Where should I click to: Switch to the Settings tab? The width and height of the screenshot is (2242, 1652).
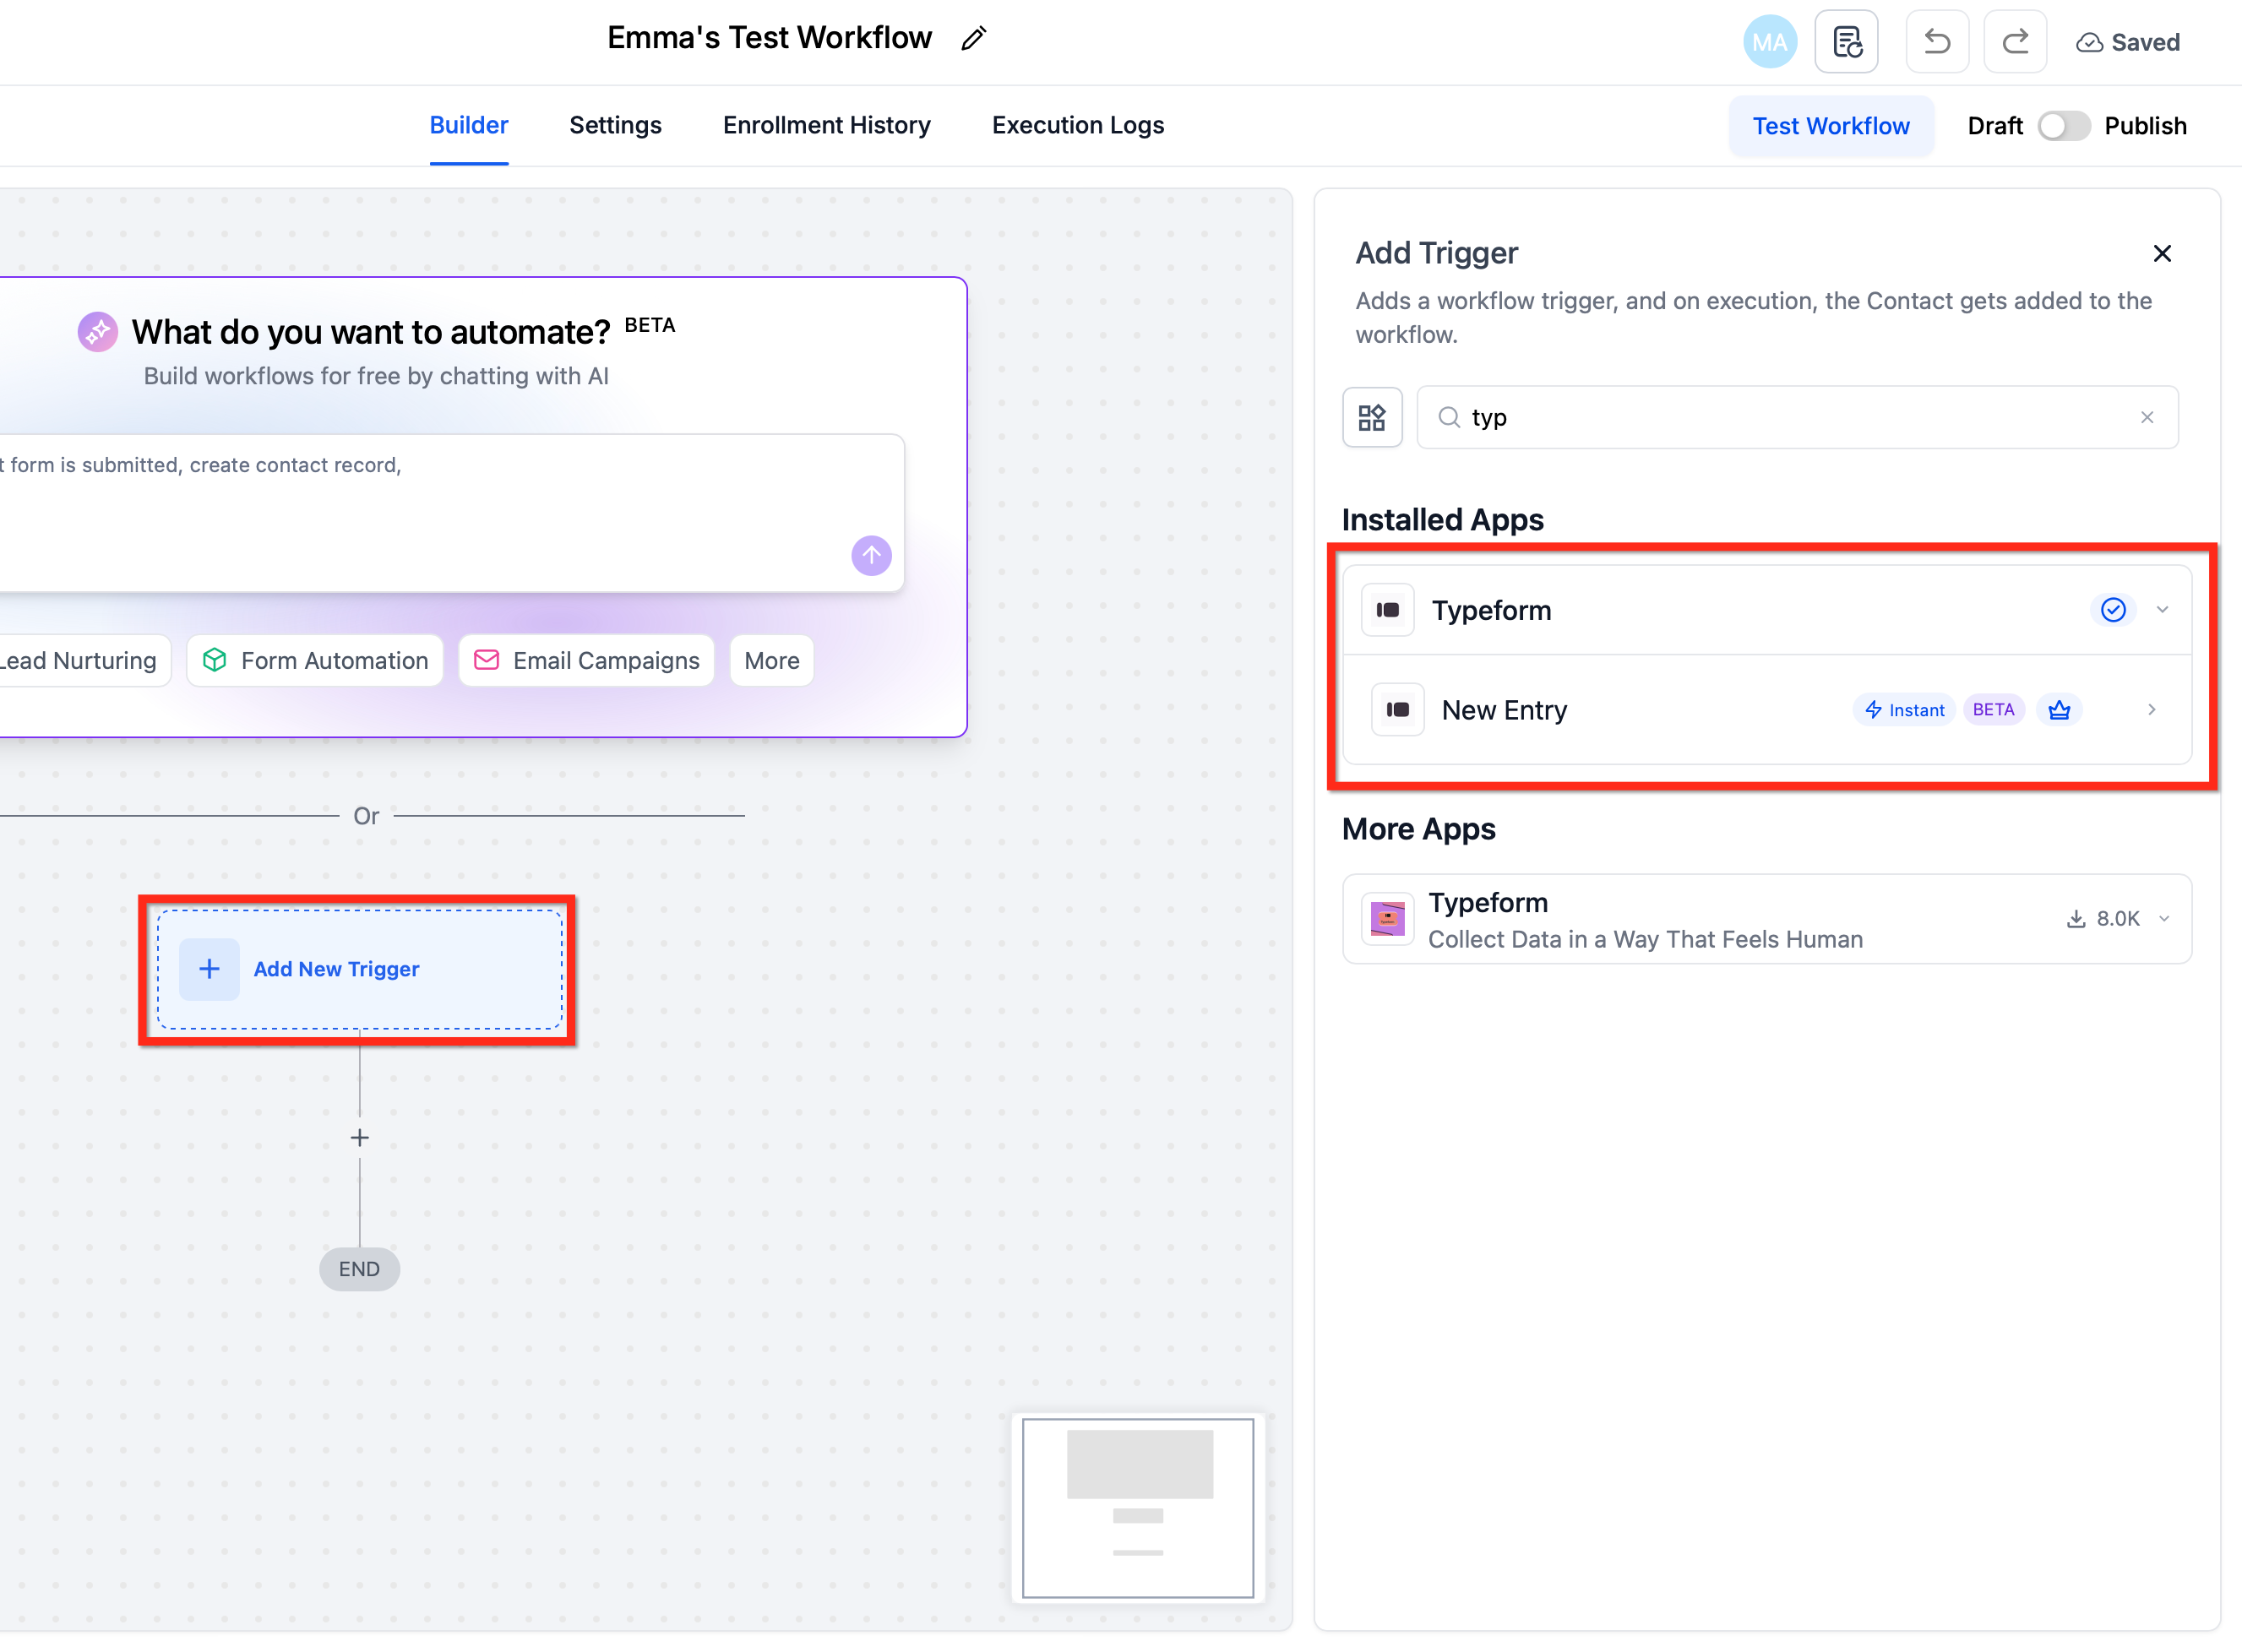tap(615, 125)
